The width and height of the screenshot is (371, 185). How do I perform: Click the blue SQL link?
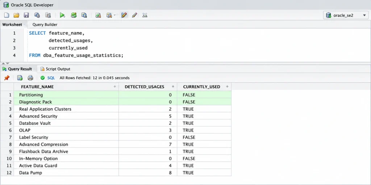pos(51,78)
